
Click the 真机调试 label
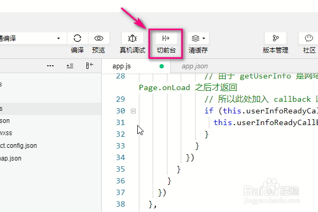(x=132, y=50)
